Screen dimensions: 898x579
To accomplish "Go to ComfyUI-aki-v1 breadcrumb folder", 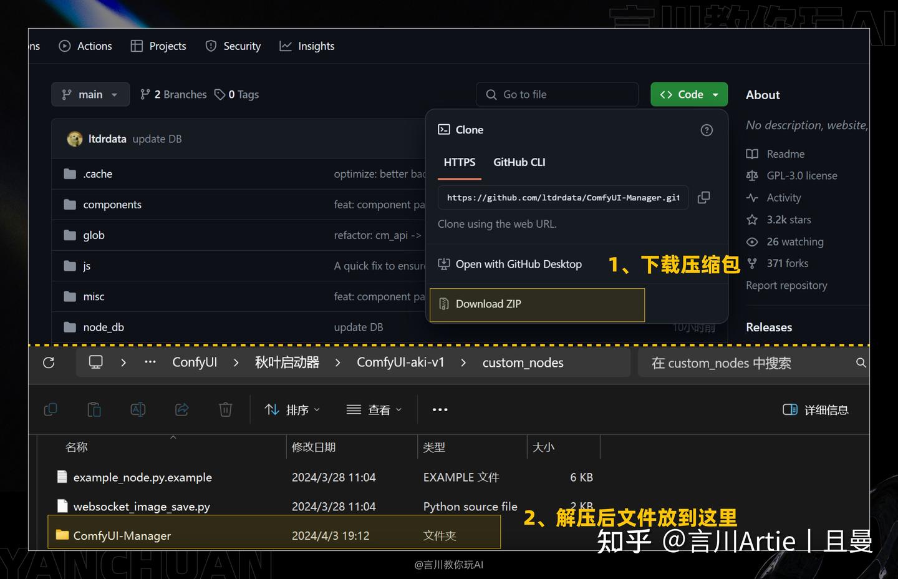I will point(400,362).
